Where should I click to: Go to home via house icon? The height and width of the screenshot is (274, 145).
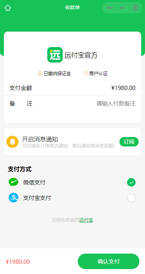(8, 8)
